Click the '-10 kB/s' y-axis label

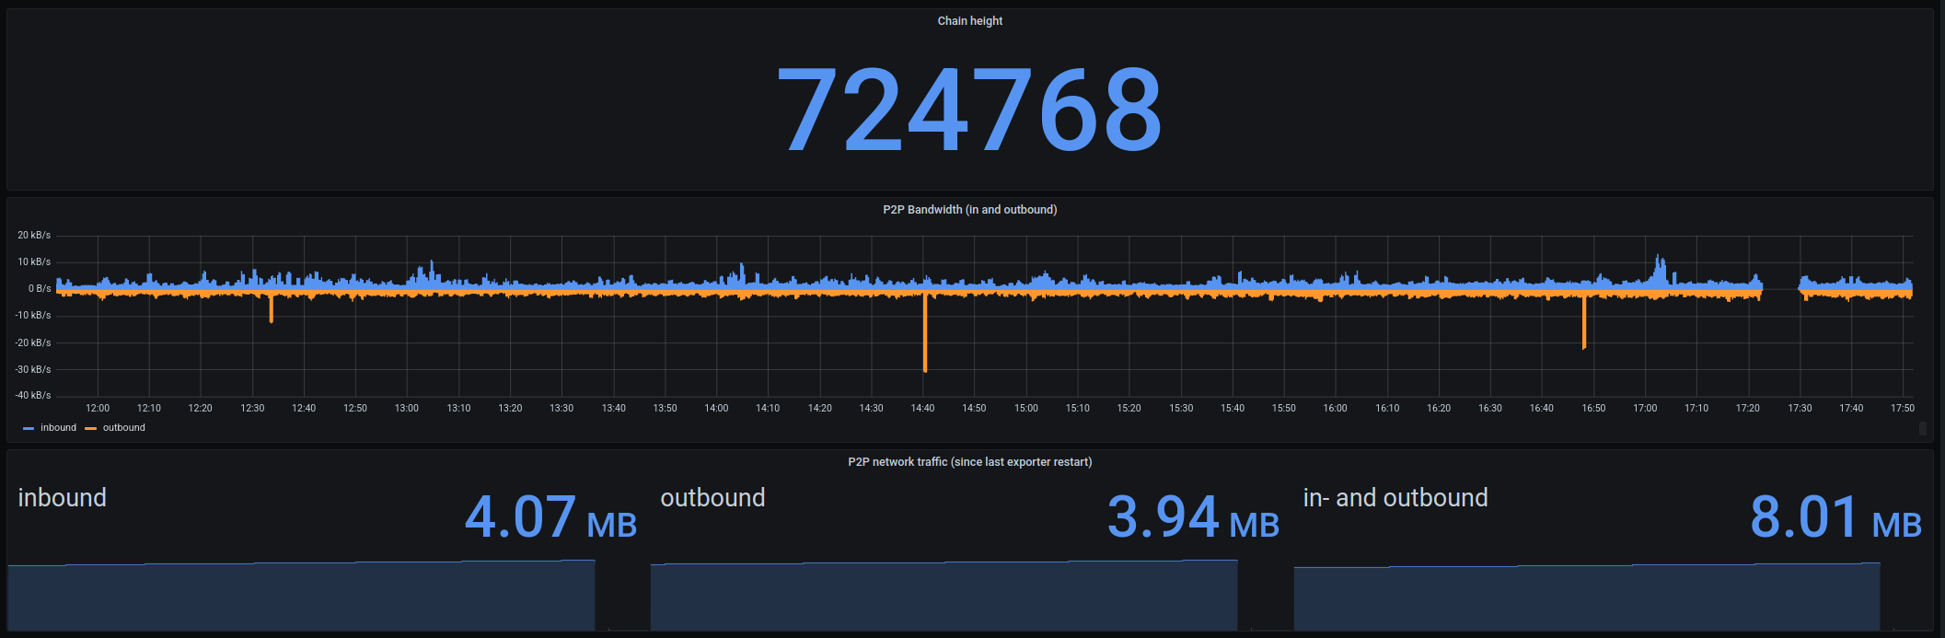33,316
